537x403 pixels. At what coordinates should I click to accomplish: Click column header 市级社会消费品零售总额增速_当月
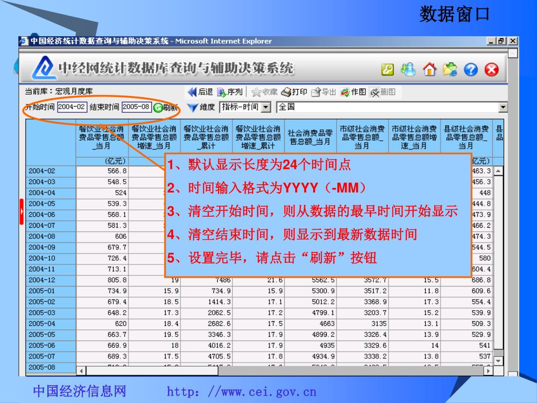pyautogui.click(x=414, y=137)
